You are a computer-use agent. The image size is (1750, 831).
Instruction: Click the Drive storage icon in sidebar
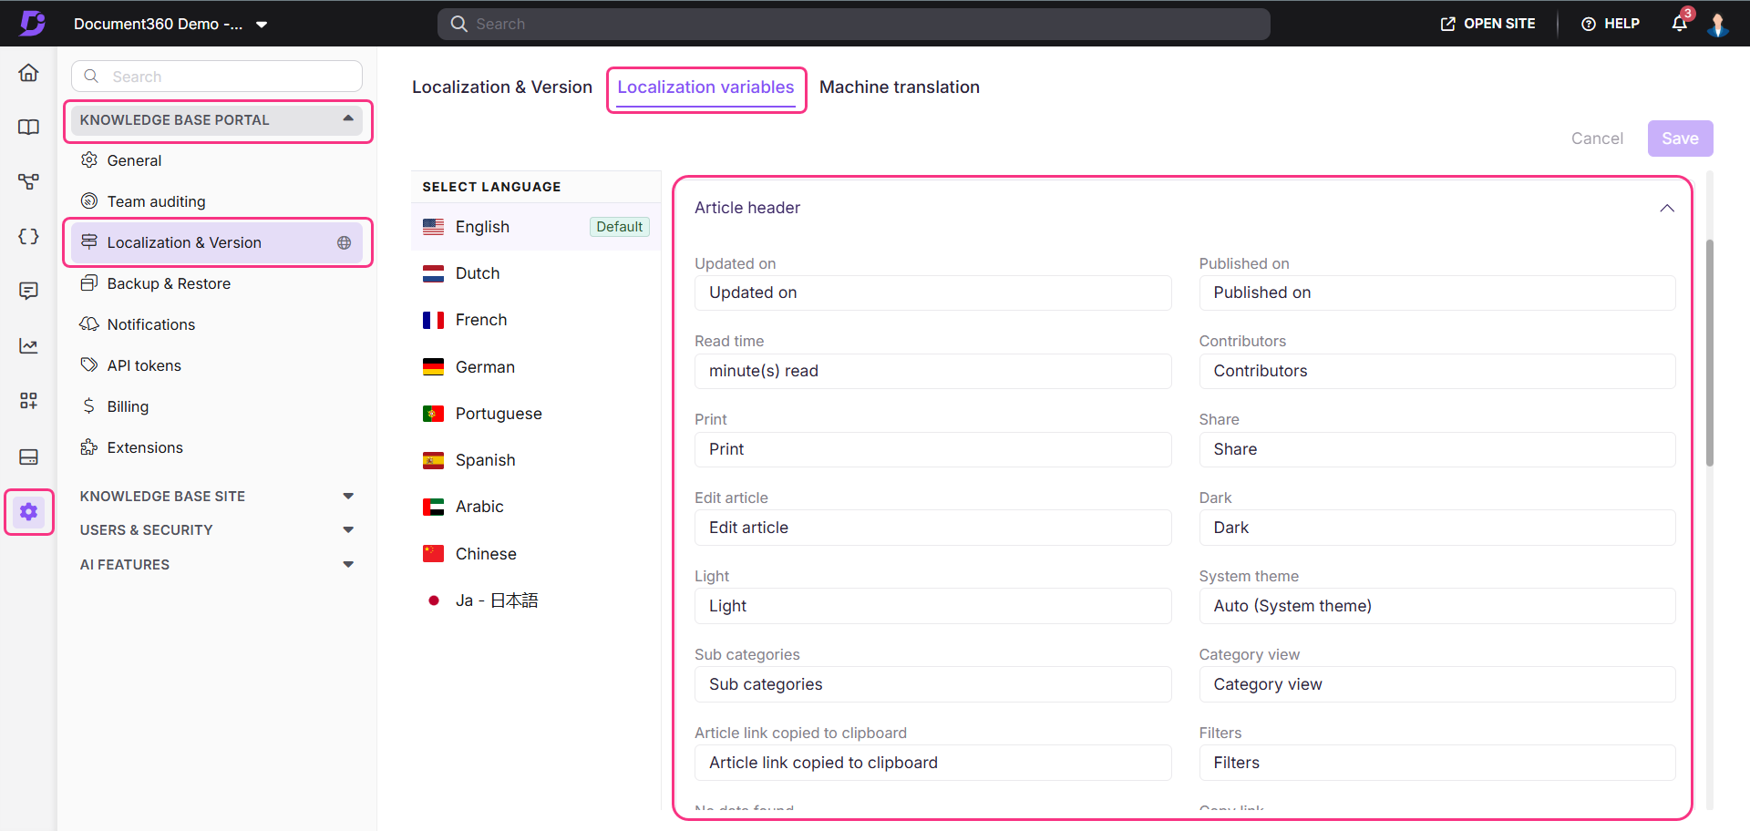click(28, 457)
